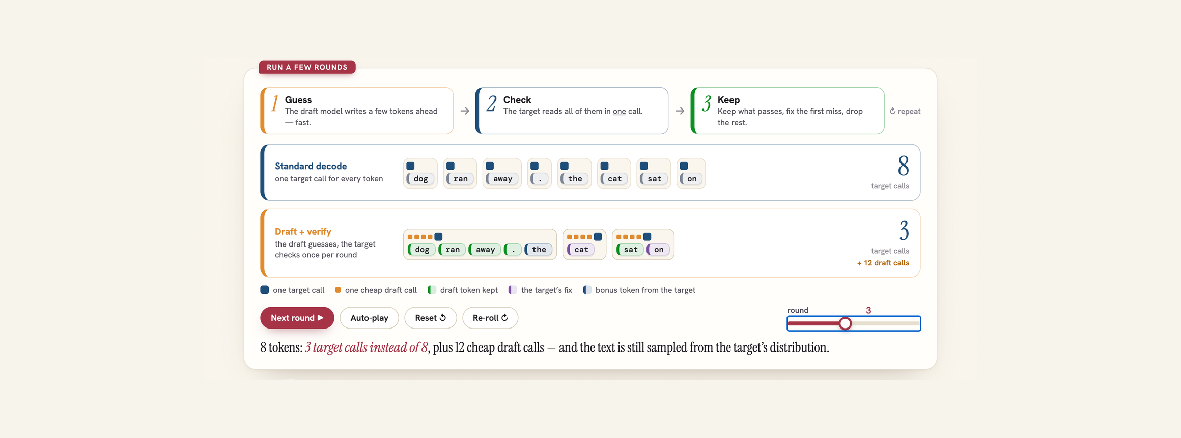Click the Guess step card
The height and width of the screenshot is (438, 1181).
pos(357,111)
